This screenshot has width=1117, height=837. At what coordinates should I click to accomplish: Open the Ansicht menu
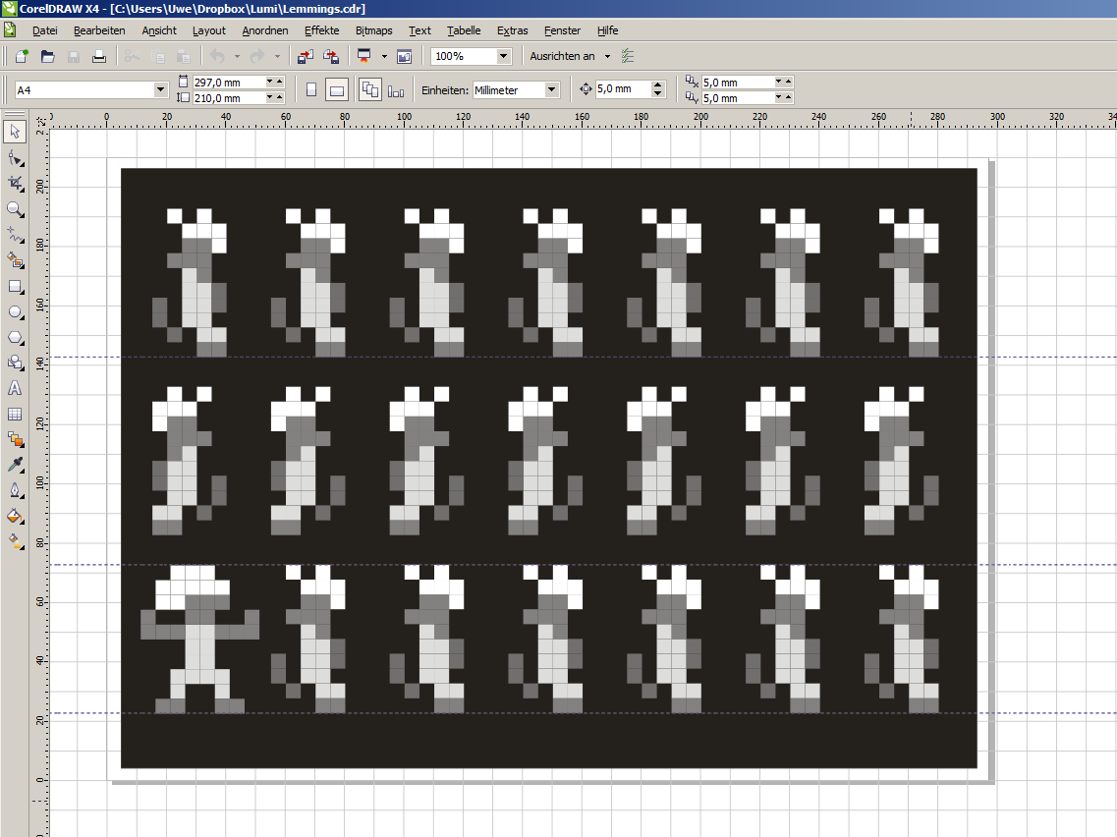[x=159, y=30]
